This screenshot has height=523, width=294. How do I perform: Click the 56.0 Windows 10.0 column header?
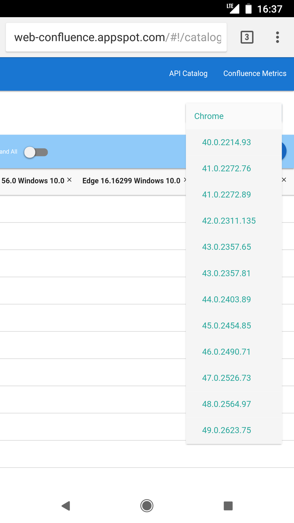point(33,181)
